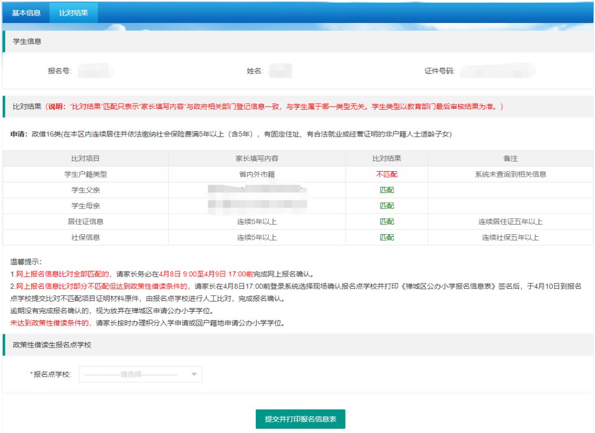Click the 省内外市籍 cell

(x=257, y=174)
